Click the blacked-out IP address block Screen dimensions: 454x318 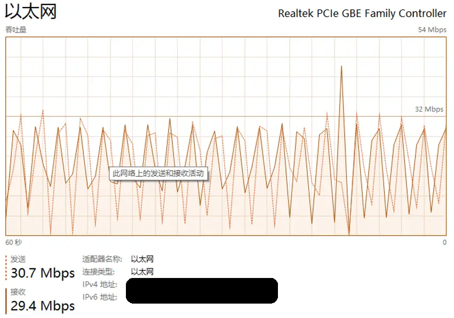[202, 290]
